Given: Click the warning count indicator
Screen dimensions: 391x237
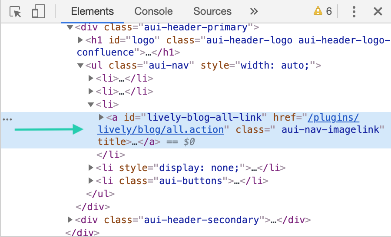Looking at the screenshot, I should [323, 12].
